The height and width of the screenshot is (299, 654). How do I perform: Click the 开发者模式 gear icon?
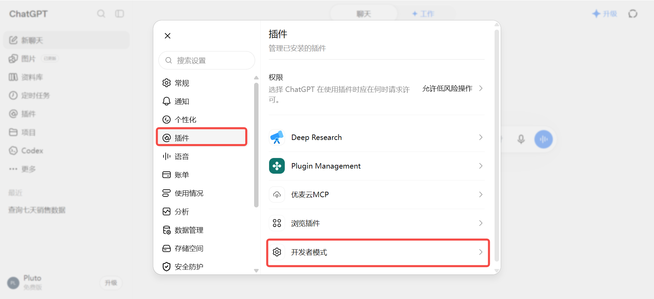[x=277, y=252]
